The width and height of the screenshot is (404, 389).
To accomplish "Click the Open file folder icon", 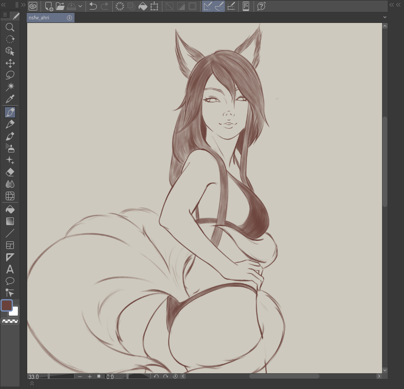I will pos(60,6).
